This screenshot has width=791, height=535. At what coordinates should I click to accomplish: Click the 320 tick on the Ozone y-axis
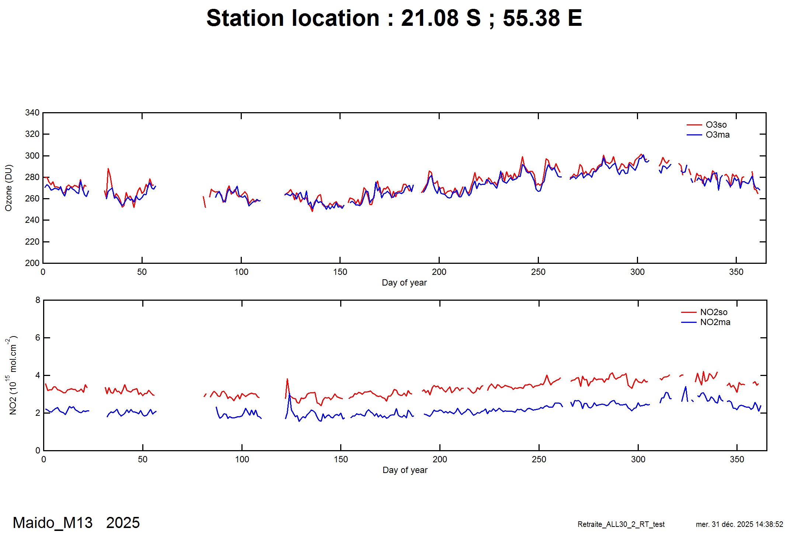tap(32, 134)
